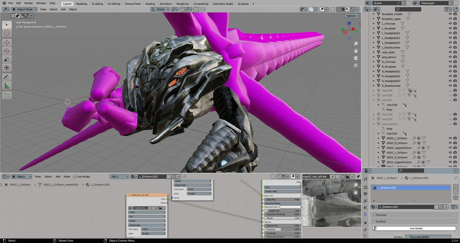Open the Object Mode dropdown
Viewport: 460px width, 243px height.
click(24, 9)
